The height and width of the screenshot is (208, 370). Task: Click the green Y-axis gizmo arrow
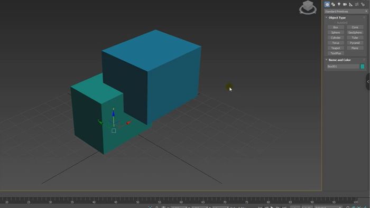pyautogui.click(x=100, y=122)
